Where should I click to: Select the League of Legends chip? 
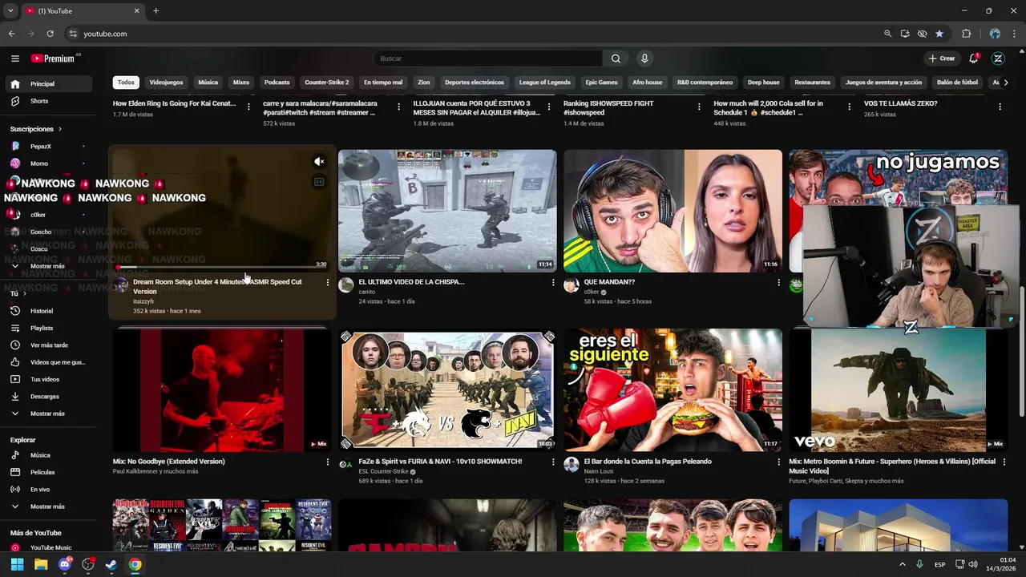[x=545, y=83]
